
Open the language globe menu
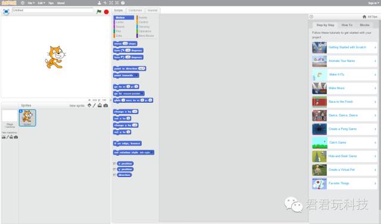tap(23, 3)
